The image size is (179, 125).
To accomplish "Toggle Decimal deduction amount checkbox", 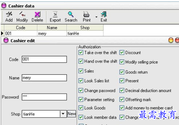I will (x=122, y=90).
